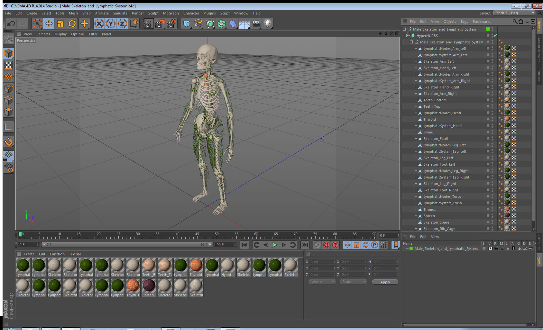543x330 pixels.
Task: Open the MoGraph menu
Action: tap(171, 13)
